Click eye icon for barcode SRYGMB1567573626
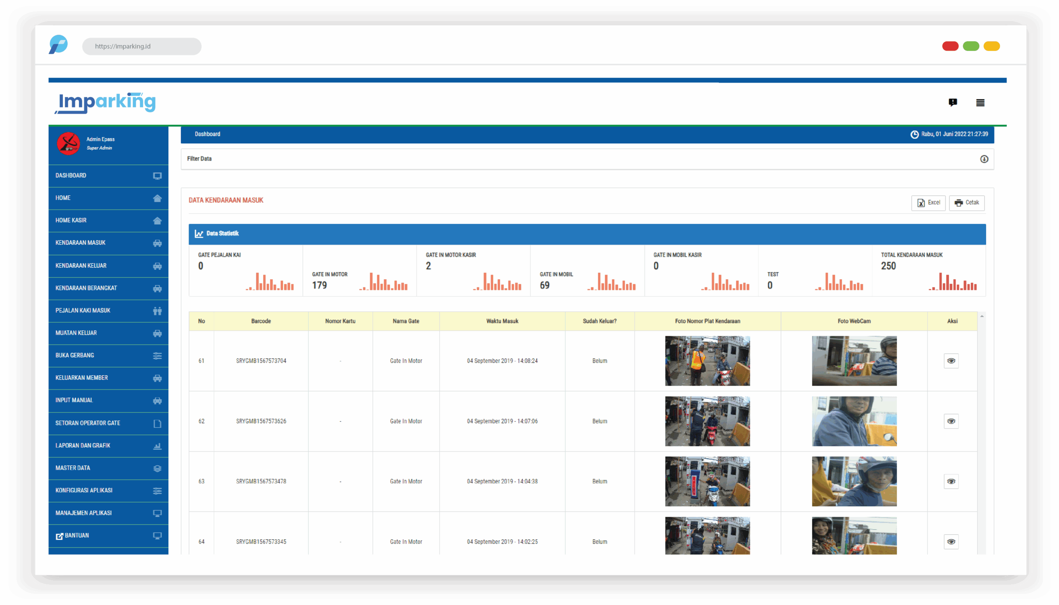 point(951,421)
